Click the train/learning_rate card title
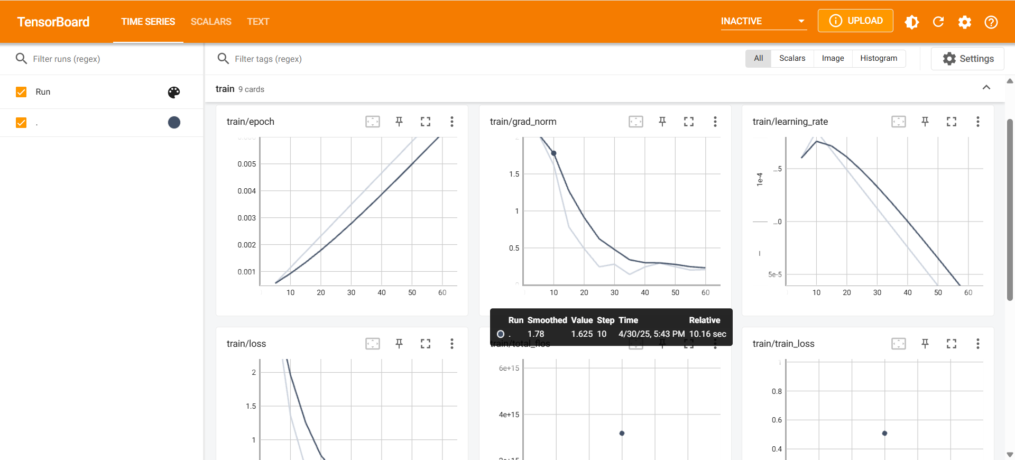The height and width of the screenshot is (460, 1015). 790,122
